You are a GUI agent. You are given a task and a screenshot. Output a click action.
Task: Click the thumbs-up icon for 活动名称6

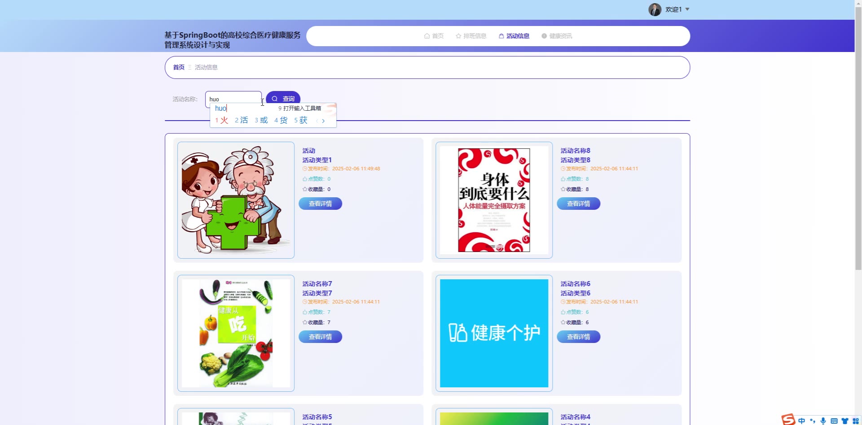563,312
